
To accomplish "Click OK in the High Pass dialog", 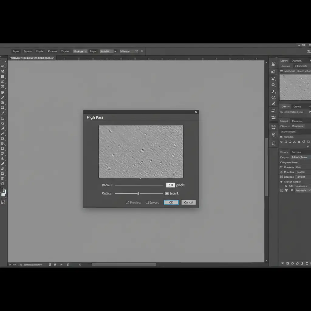I will coord(171,203).
